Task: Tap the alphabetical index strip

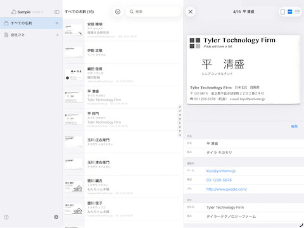Action: pyautogui.click(x=180, y=121)
